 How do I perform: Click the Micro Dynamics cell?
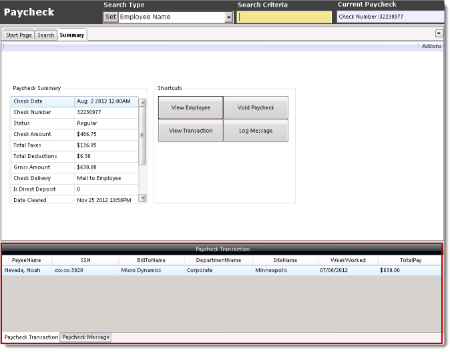pyautogui.click(x=152, y=270)
